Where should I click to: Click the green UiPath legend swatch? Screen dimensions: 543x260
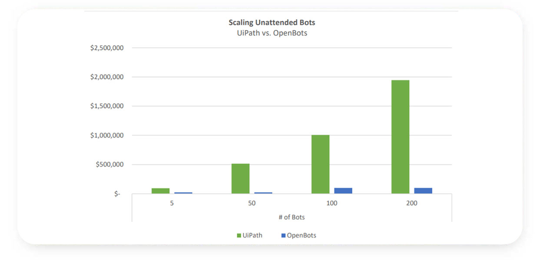tap(238, 235)
